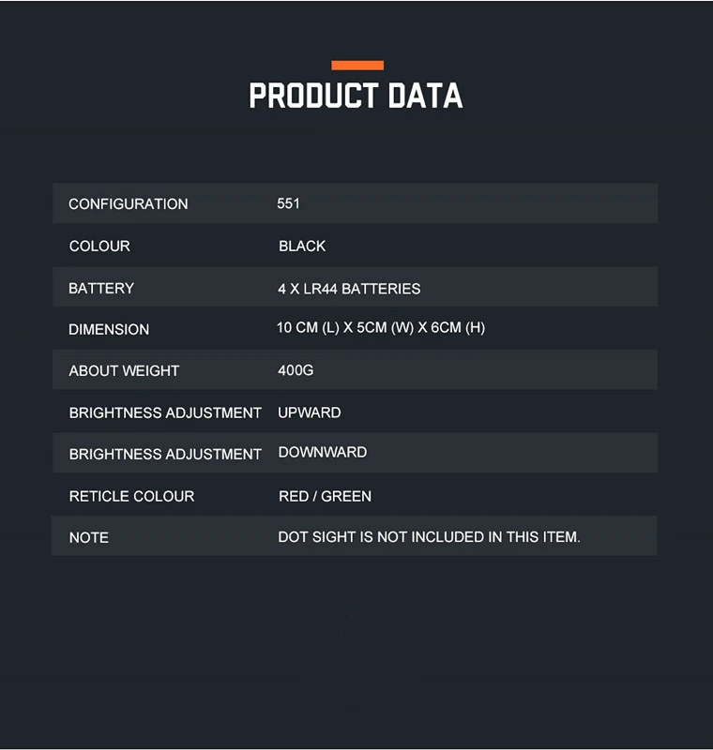Click the orange bar above the title
Image resolution: width=713 pixels, height=750 pixels.
356,66
